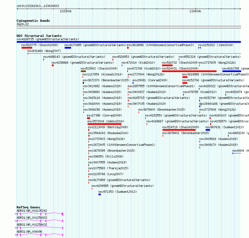Select the nsv4152706 red bar
249x238 pixels.
click(x=185, y=83)
